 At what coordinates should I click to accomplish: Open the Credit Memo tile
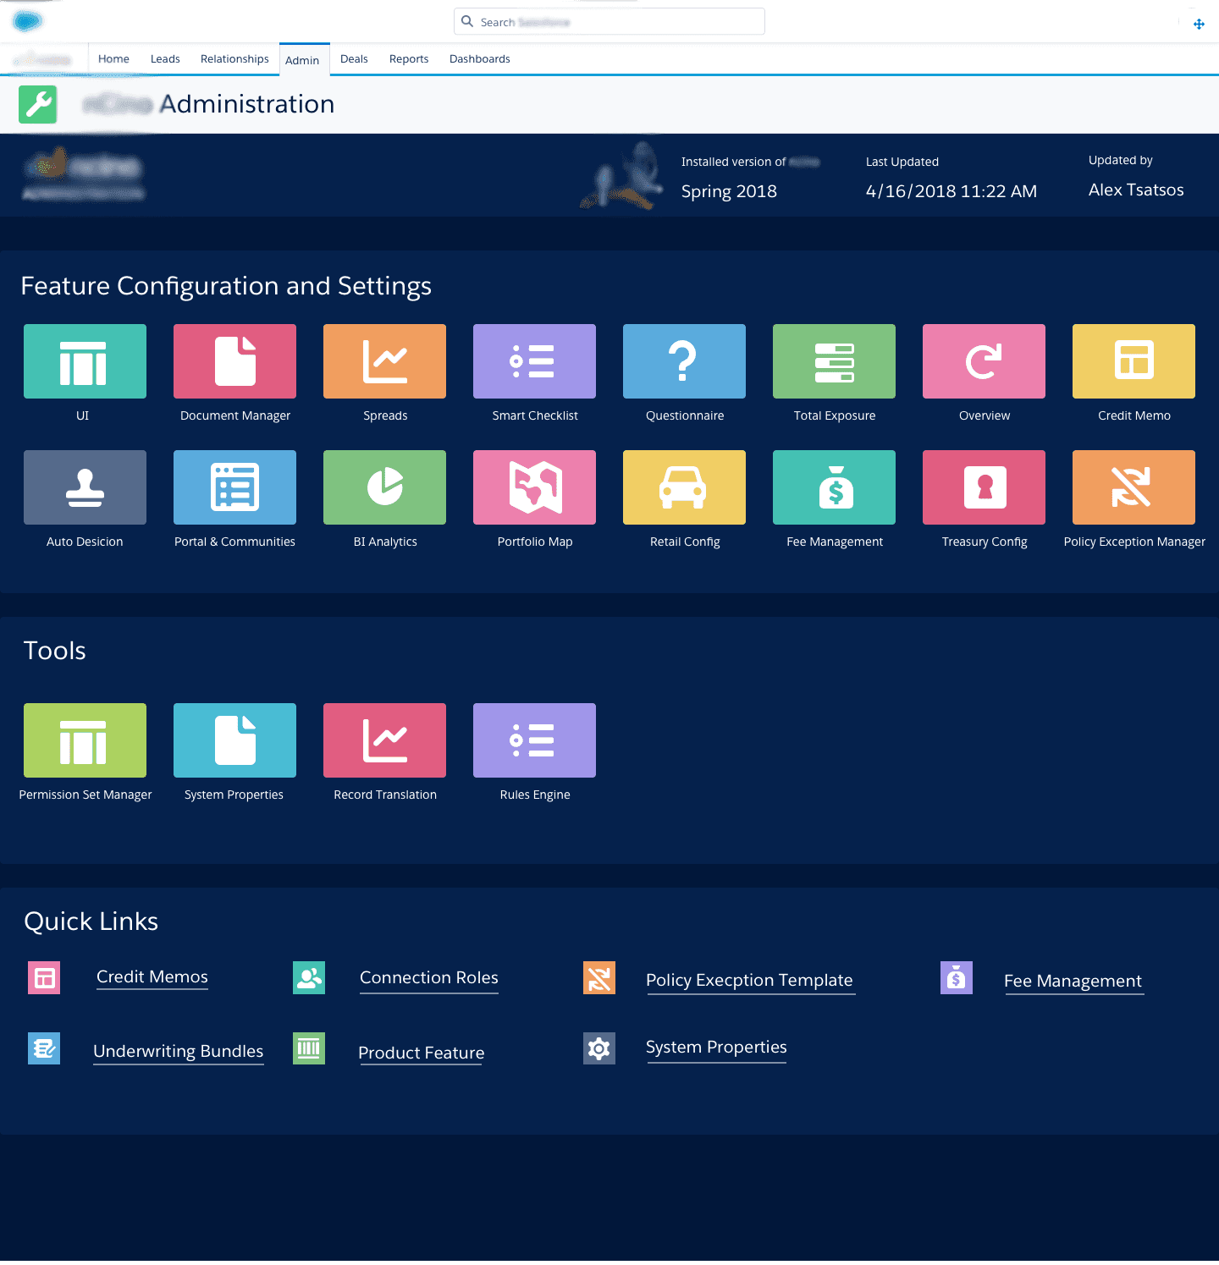1134,361
